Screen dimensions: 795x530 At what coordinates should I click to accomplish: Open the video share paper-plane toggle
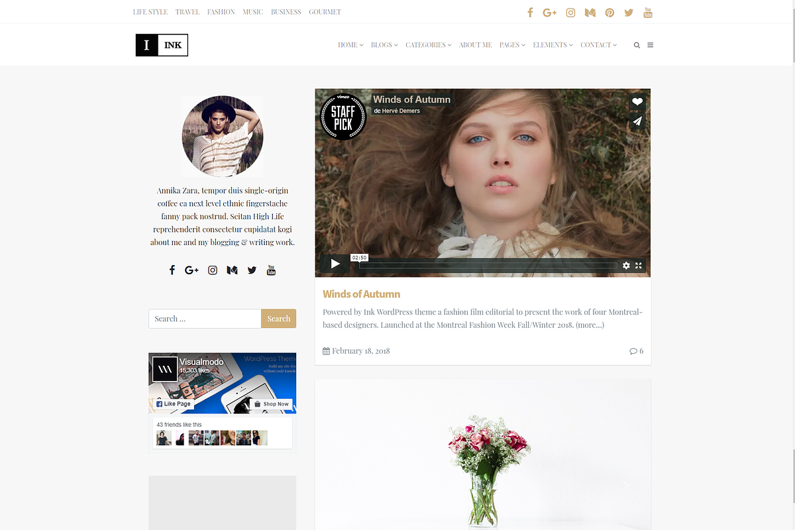pos(637,121)
